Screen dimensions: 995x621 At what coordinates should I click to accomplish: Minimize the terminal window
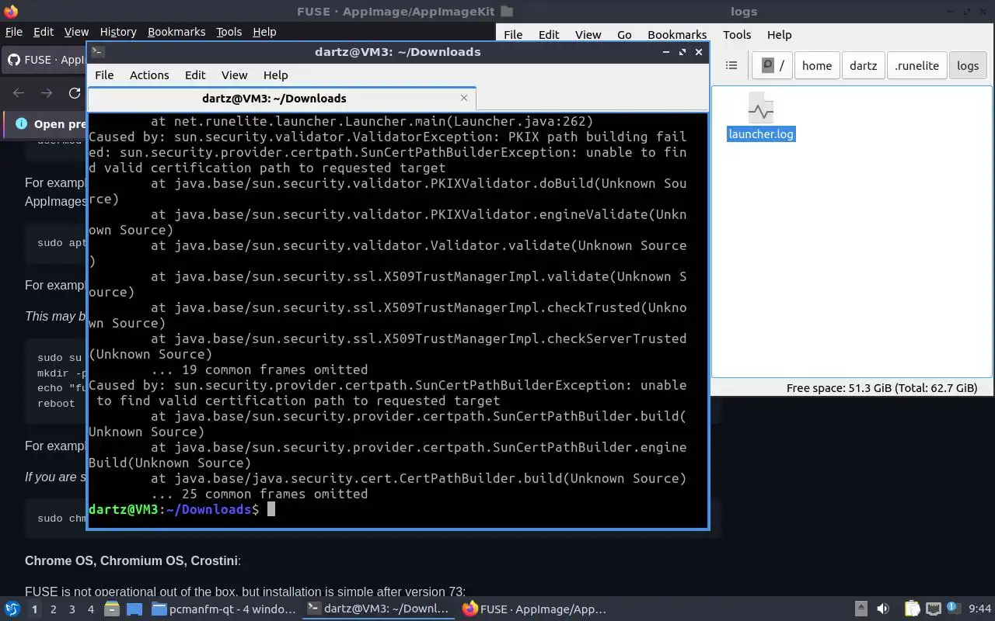pos(666,52)
